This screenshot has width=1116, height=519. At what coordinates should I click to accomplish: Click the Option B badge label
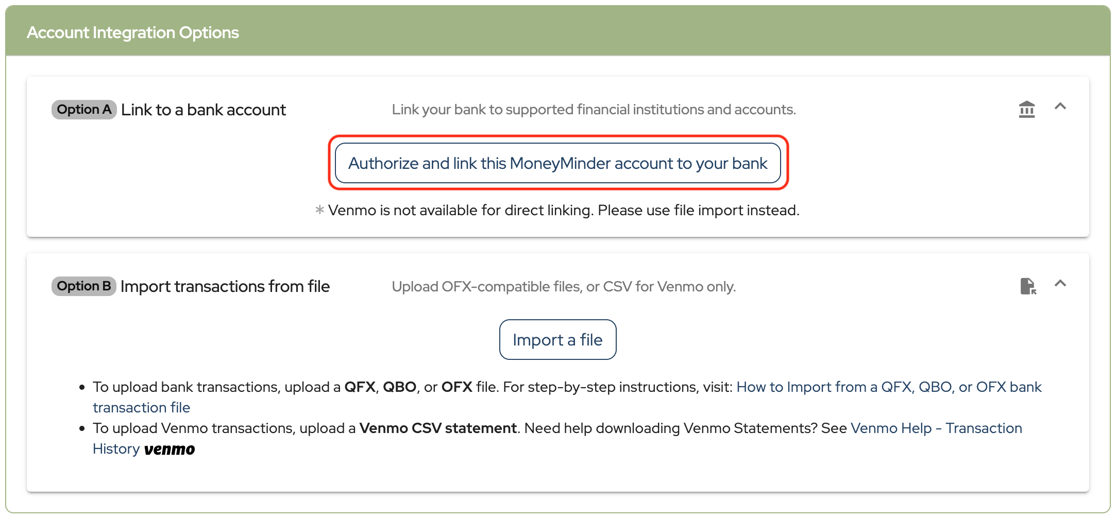84,286
